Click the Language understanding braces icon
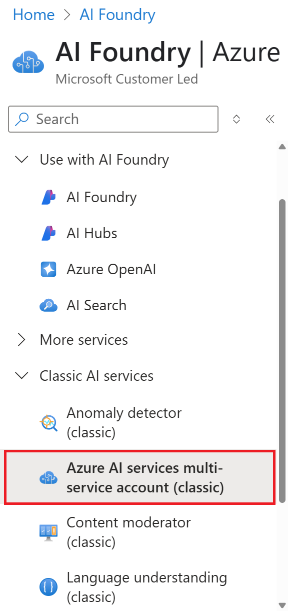This screenshot has height=613, width=288. [48, 586]
